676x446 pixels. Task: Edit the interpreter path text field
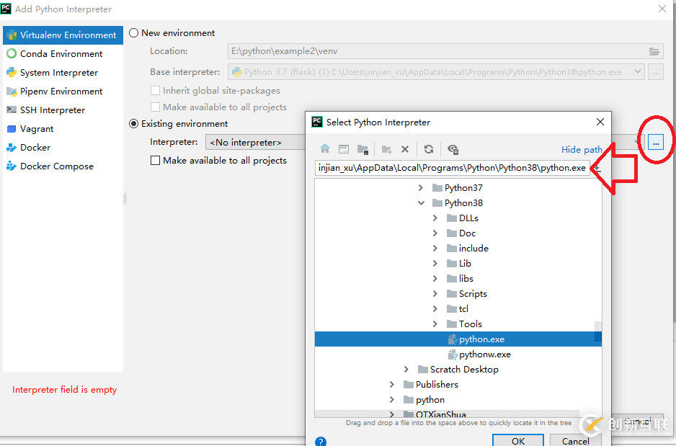click(x=453, y=168)
